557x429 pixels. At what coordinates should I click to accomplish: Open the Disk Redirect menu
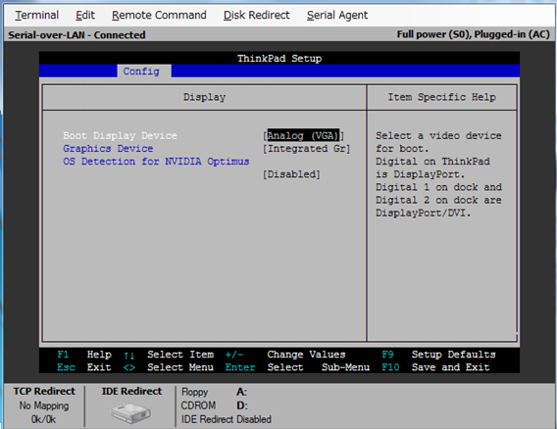coord(257,16)
